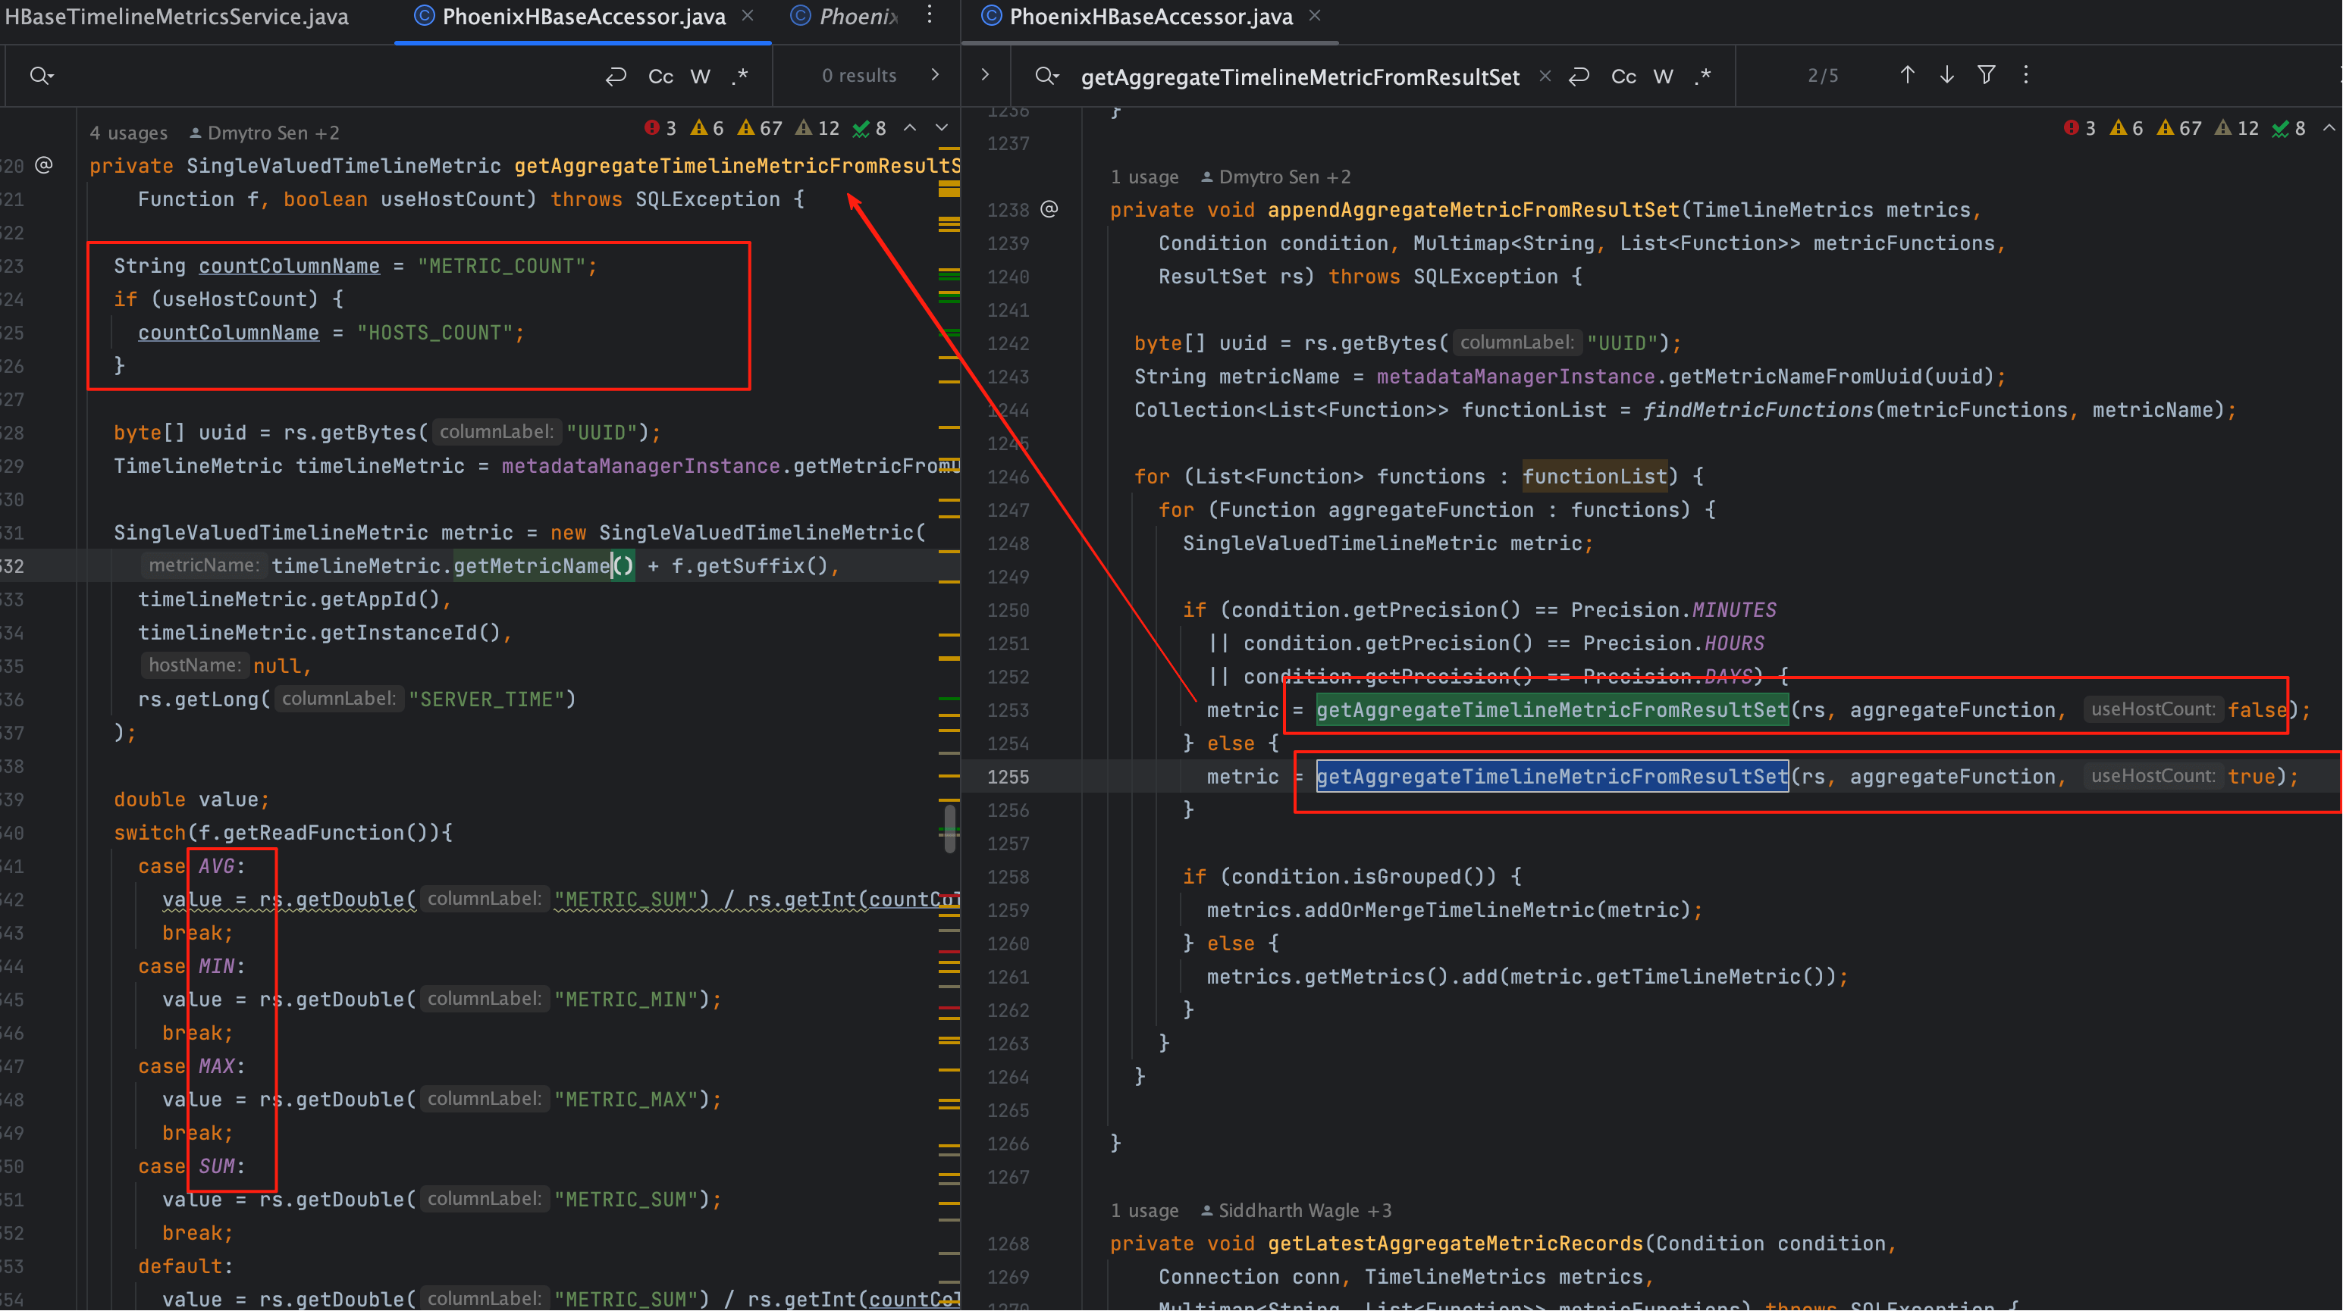
Task: Click warning count 67 in right editor
Action: 2180,128
